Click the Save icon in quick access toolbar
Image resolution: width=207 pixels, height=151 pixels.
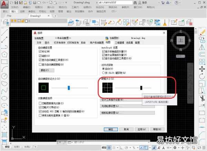[16, 2]
